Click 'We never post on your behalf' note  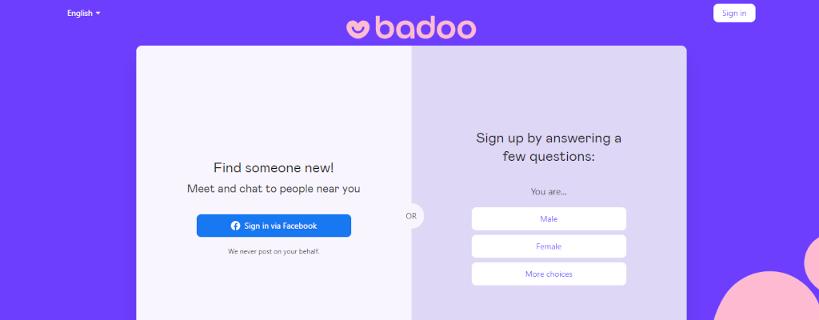point(274,251)
